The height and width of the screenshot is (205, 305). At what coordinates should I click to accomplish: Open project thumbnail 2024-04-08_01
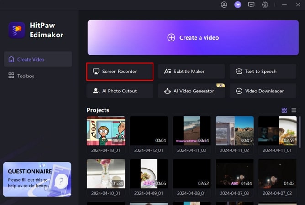pyautogui.click(x=192, y=174)
